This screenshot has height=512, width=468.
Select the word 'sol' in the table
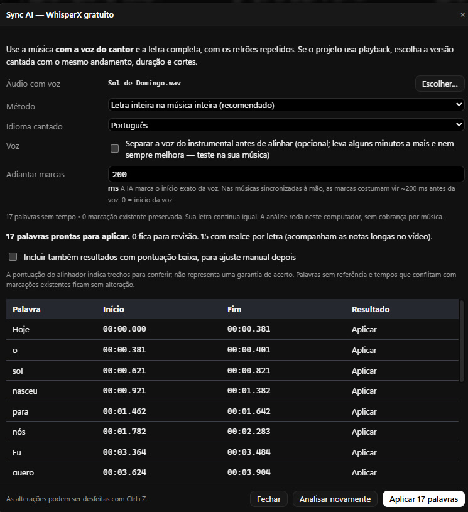(x=18, y=371)
